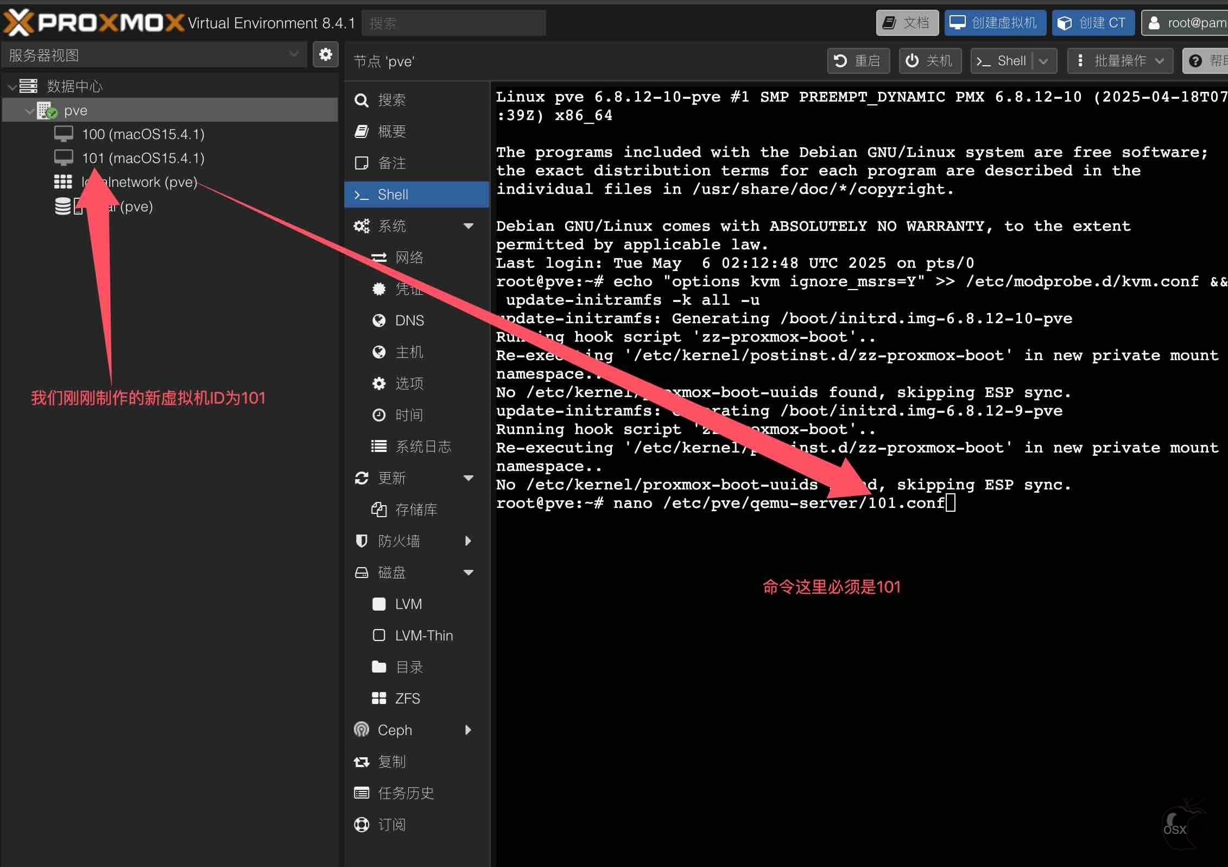Click the VM 100 monitor icon
This screenshot has height=867, width=1228.
64,134
